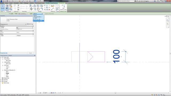The image size is (171, 96).
Task: Choose the highlighted last parameter in Label list
Action: click(x=38, y=21)
